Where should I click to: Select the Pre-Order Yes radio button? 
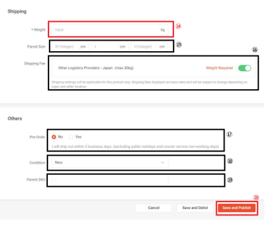click(x=71, y=137)
